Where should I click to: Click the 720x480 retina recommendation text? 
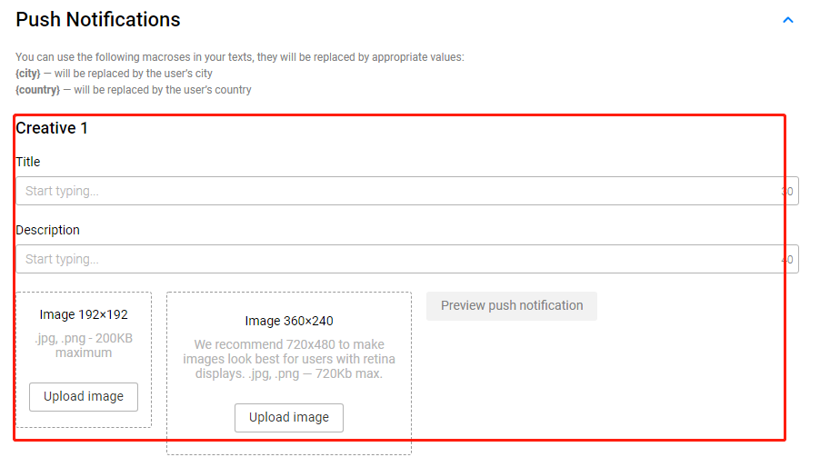point(289,359)
